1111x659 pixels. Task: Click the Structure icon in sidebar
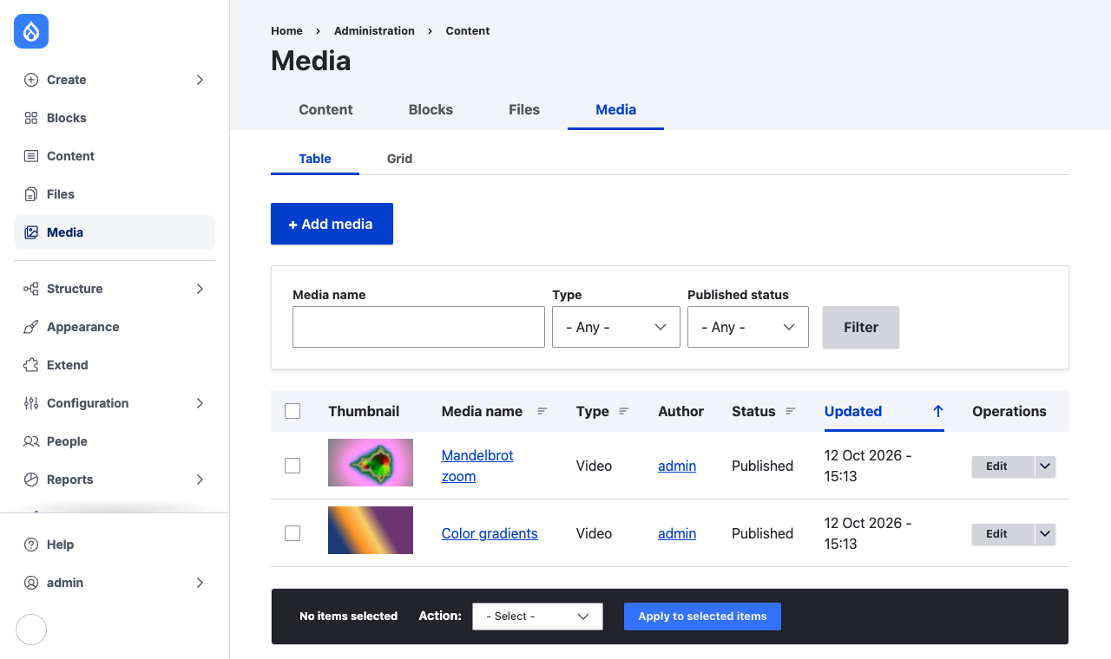coord(31,289)
